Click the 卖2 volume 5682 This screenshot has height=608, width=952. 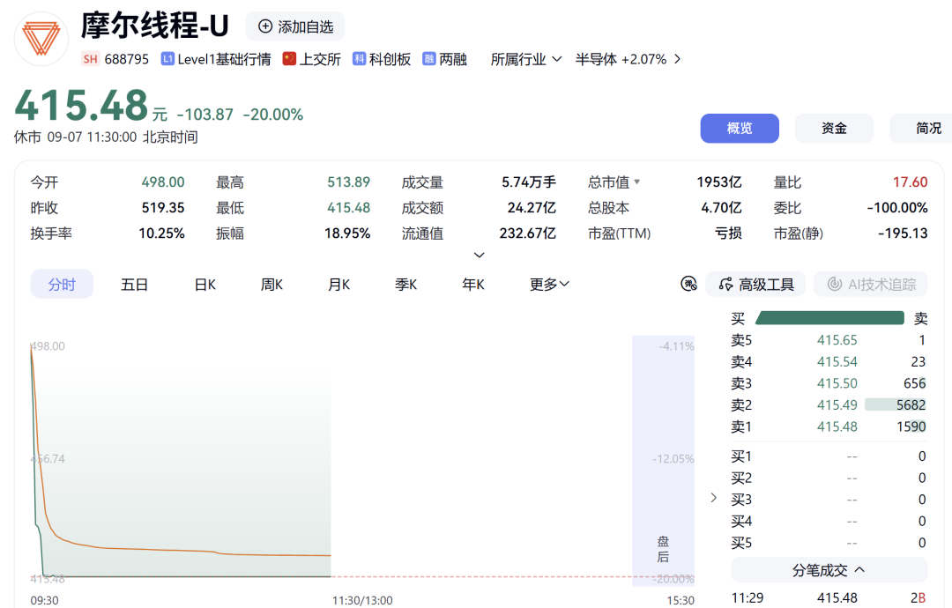click(x=911, y=405)
